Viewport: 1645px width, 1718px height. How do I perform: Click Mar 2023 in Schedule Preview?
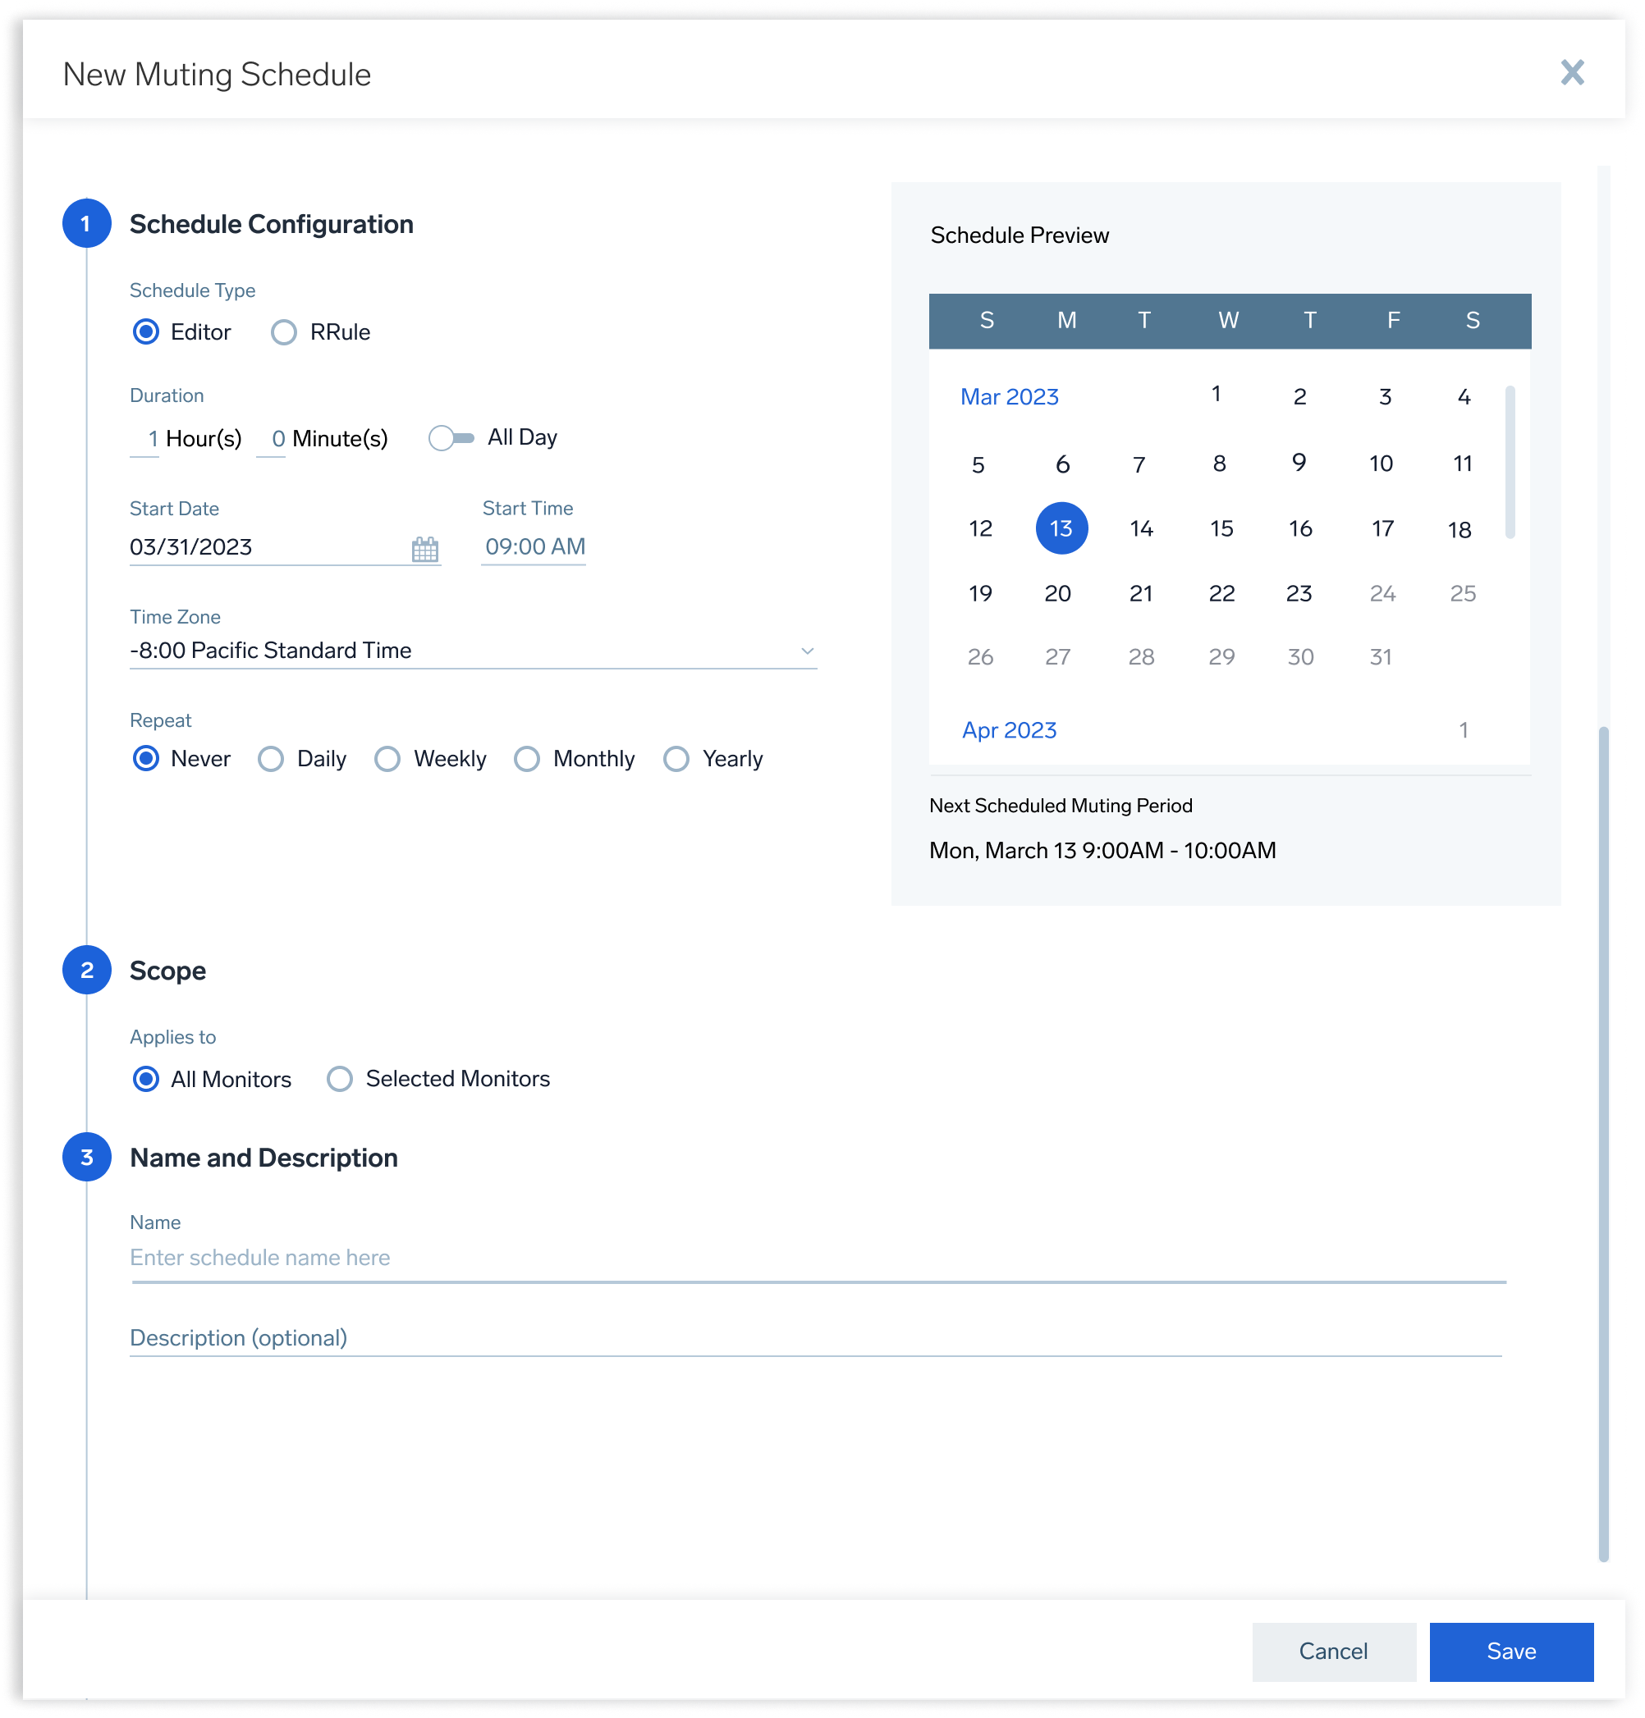[x=1010, y=396]
